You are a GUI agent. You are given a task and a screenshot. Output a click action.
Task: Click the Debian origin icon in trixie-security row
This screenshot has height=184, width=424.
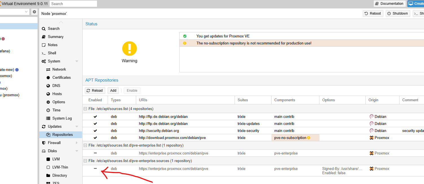[372, 131]
